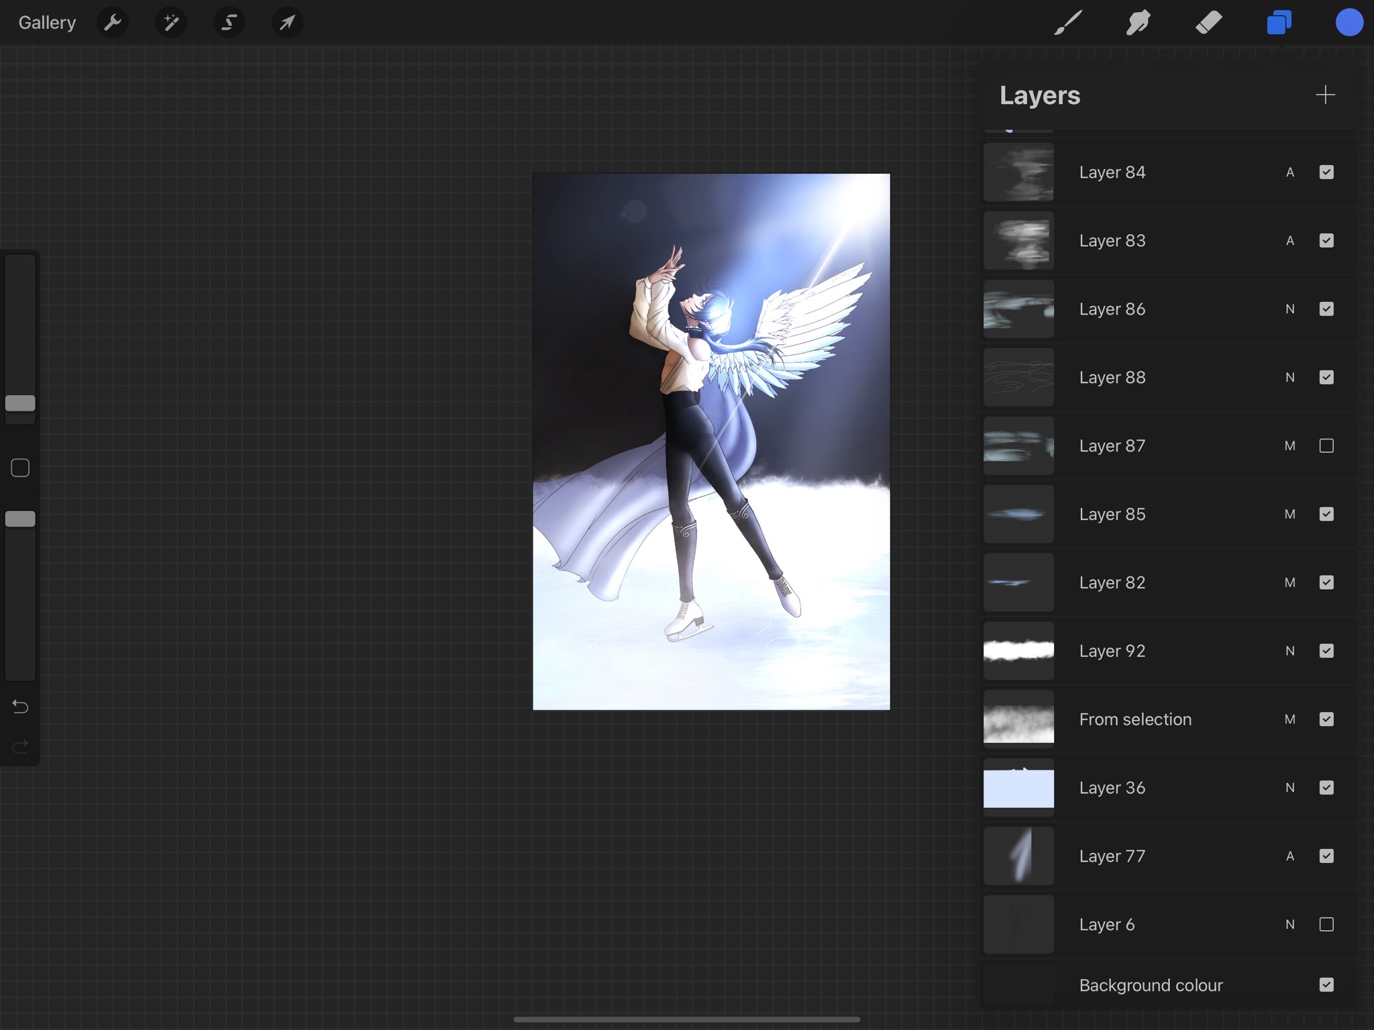Select the Eraser tool

1208,23
